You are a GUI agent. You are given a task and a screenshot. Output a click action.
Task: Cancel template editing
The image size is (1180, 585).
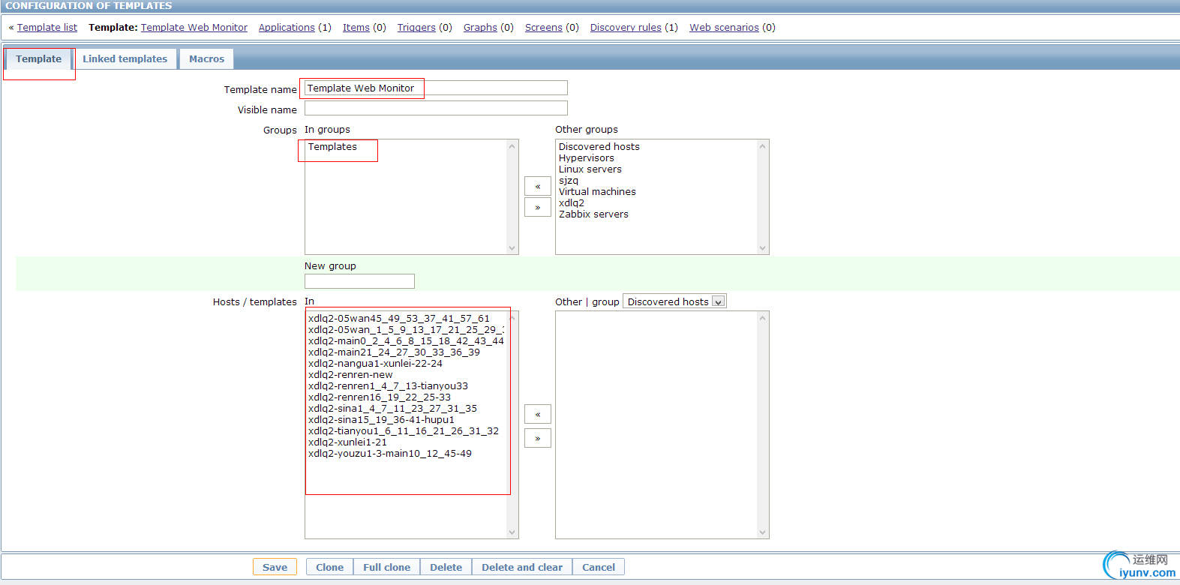pyautogui.click(x=599, y=567)
